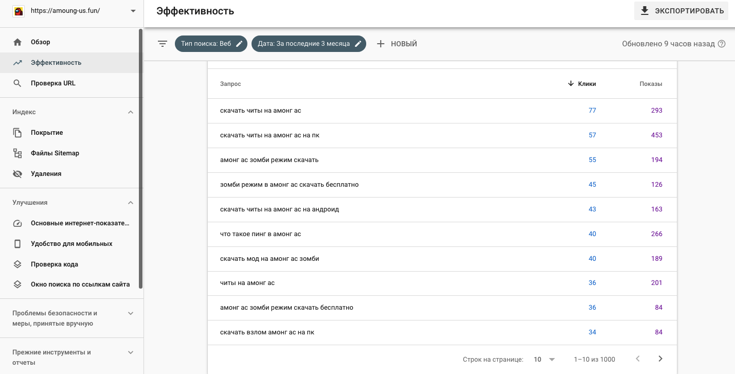Viewport: 735px width, 374px height.
Task: Click the filter list icon
Action: pos(163,44)
